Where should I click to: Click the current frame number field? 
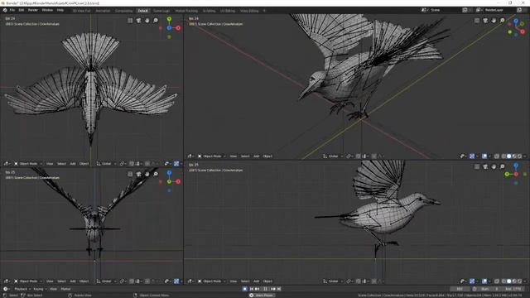460,289
